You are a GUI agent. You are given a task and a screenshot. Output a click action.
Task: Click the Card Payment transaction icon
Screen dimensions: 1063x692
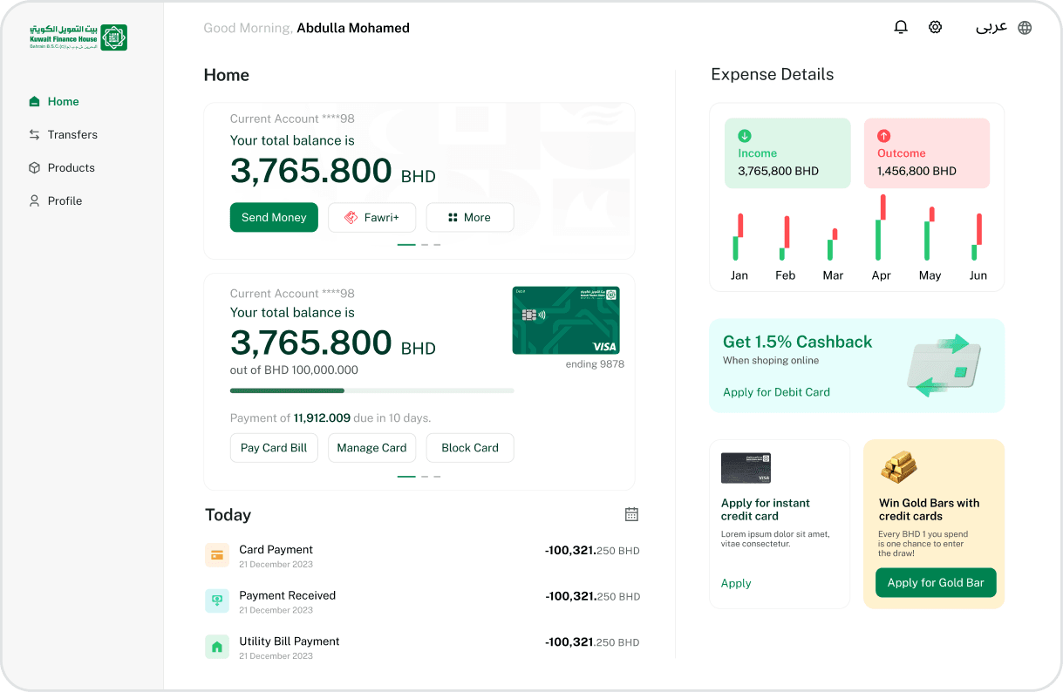point(217,555)
